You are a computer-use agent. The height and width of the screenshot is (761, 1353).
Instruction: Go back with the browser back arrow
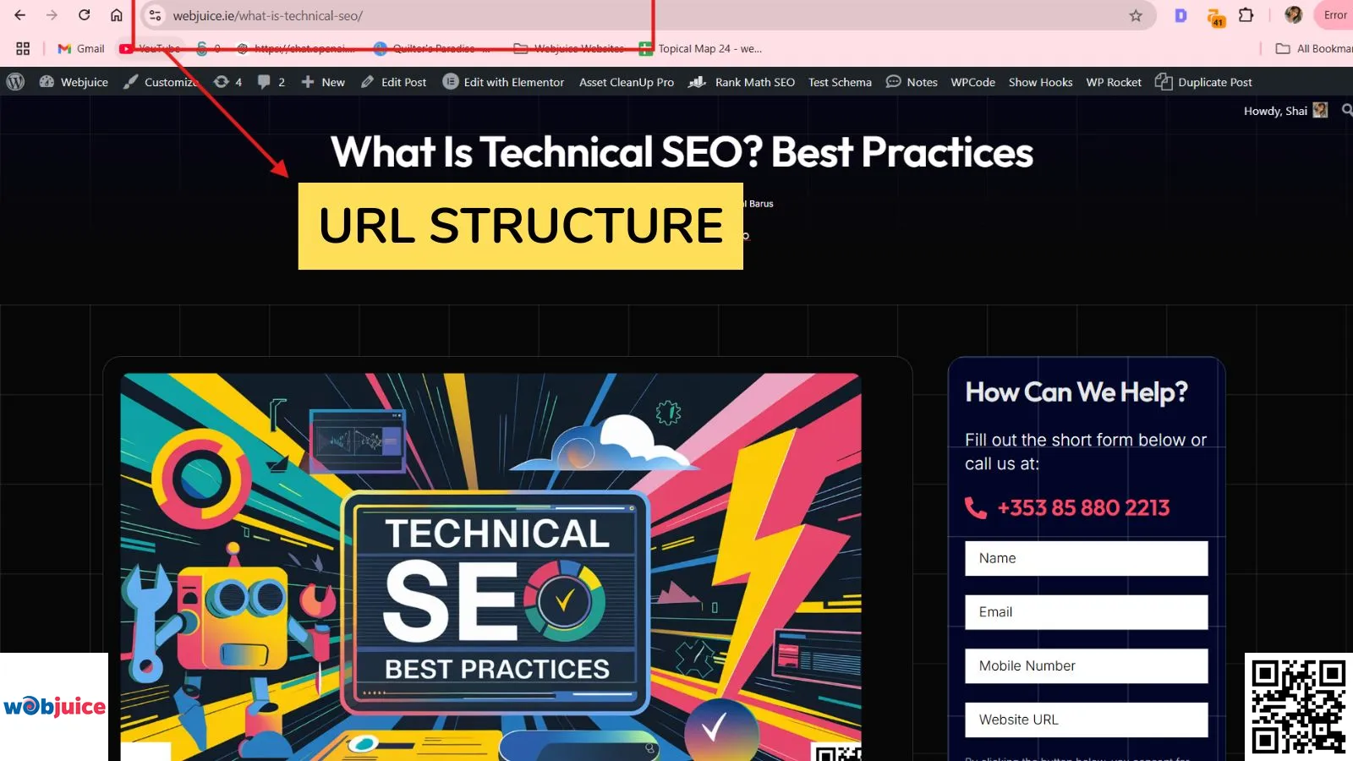click(x=20, y=15)
